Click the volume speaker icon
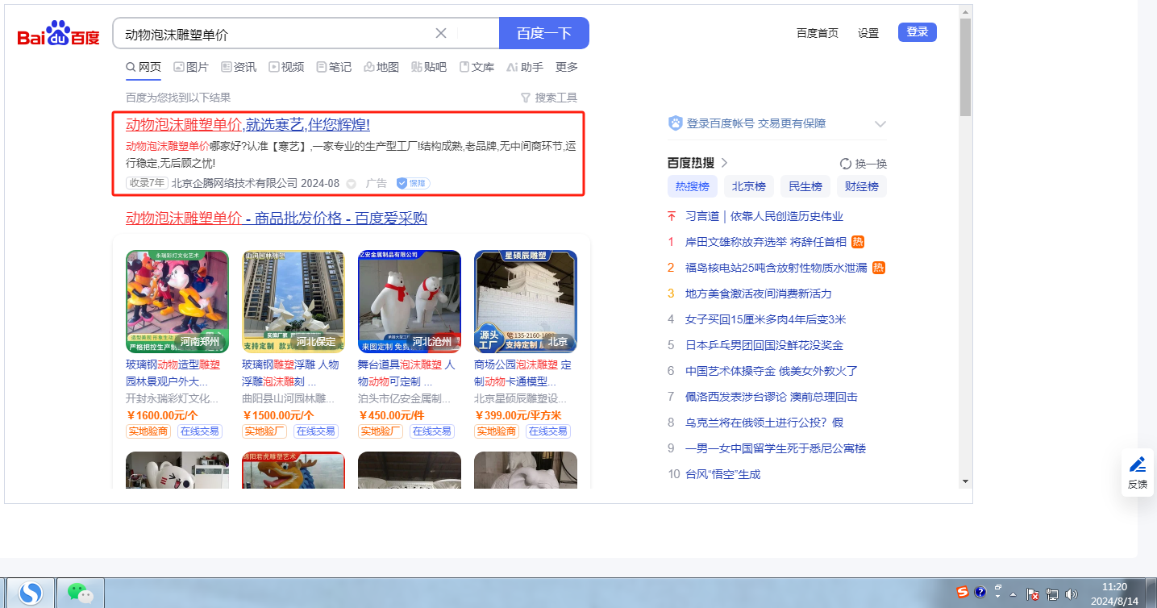This screenshot has width=1157, height=608. coord(1072,594)
